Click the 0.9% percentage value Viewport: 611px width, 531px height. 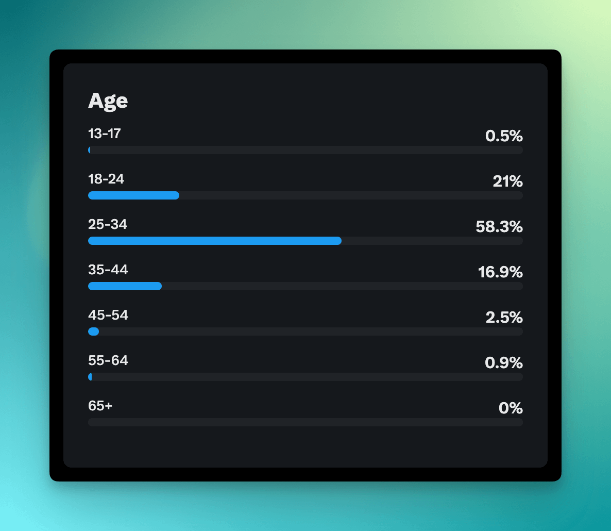pos(504,362)
